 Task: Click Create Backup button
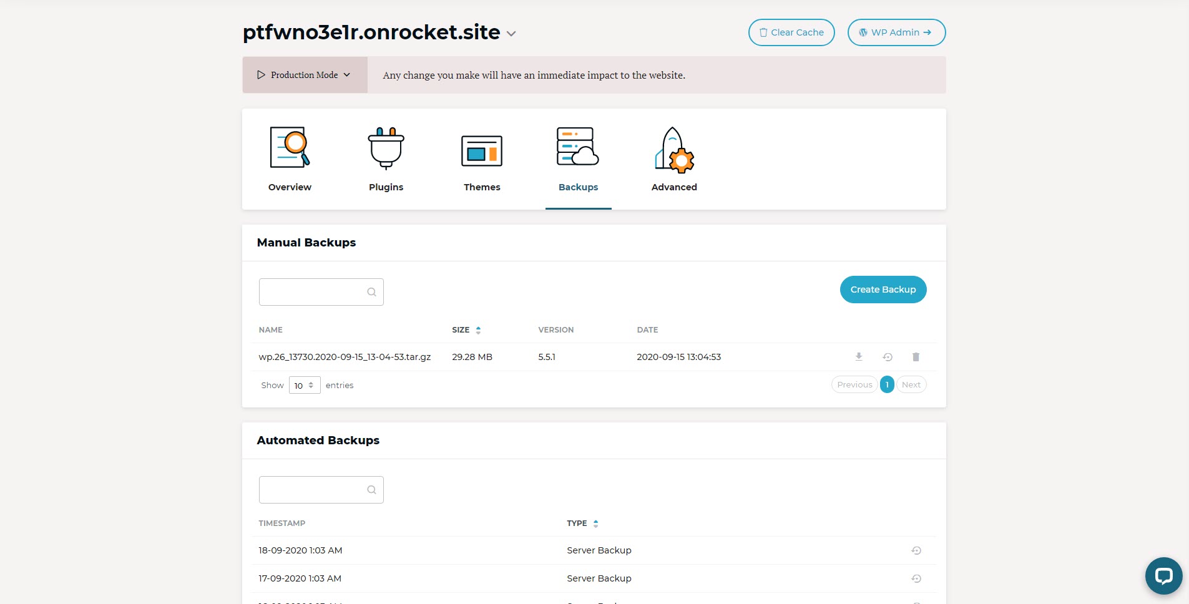point(883,290)
